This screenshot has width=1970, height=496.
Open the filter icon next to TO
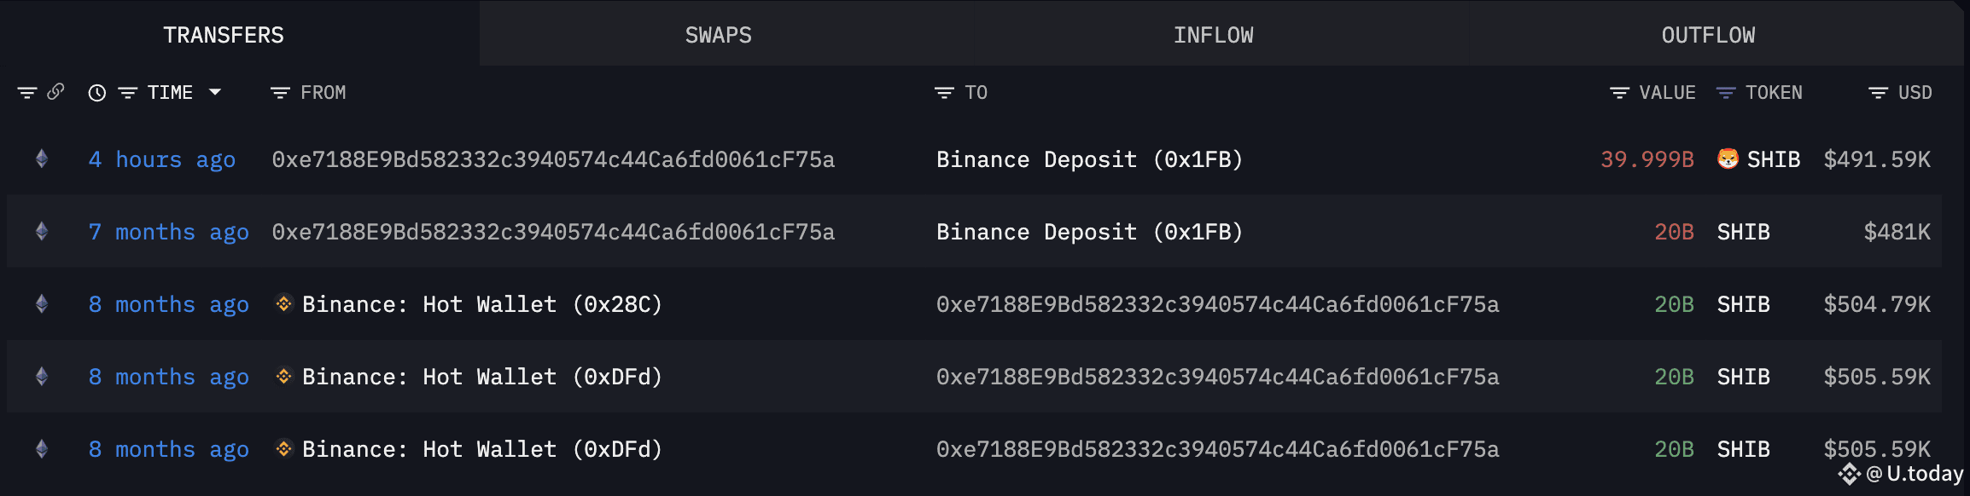(x=944, y=93)
